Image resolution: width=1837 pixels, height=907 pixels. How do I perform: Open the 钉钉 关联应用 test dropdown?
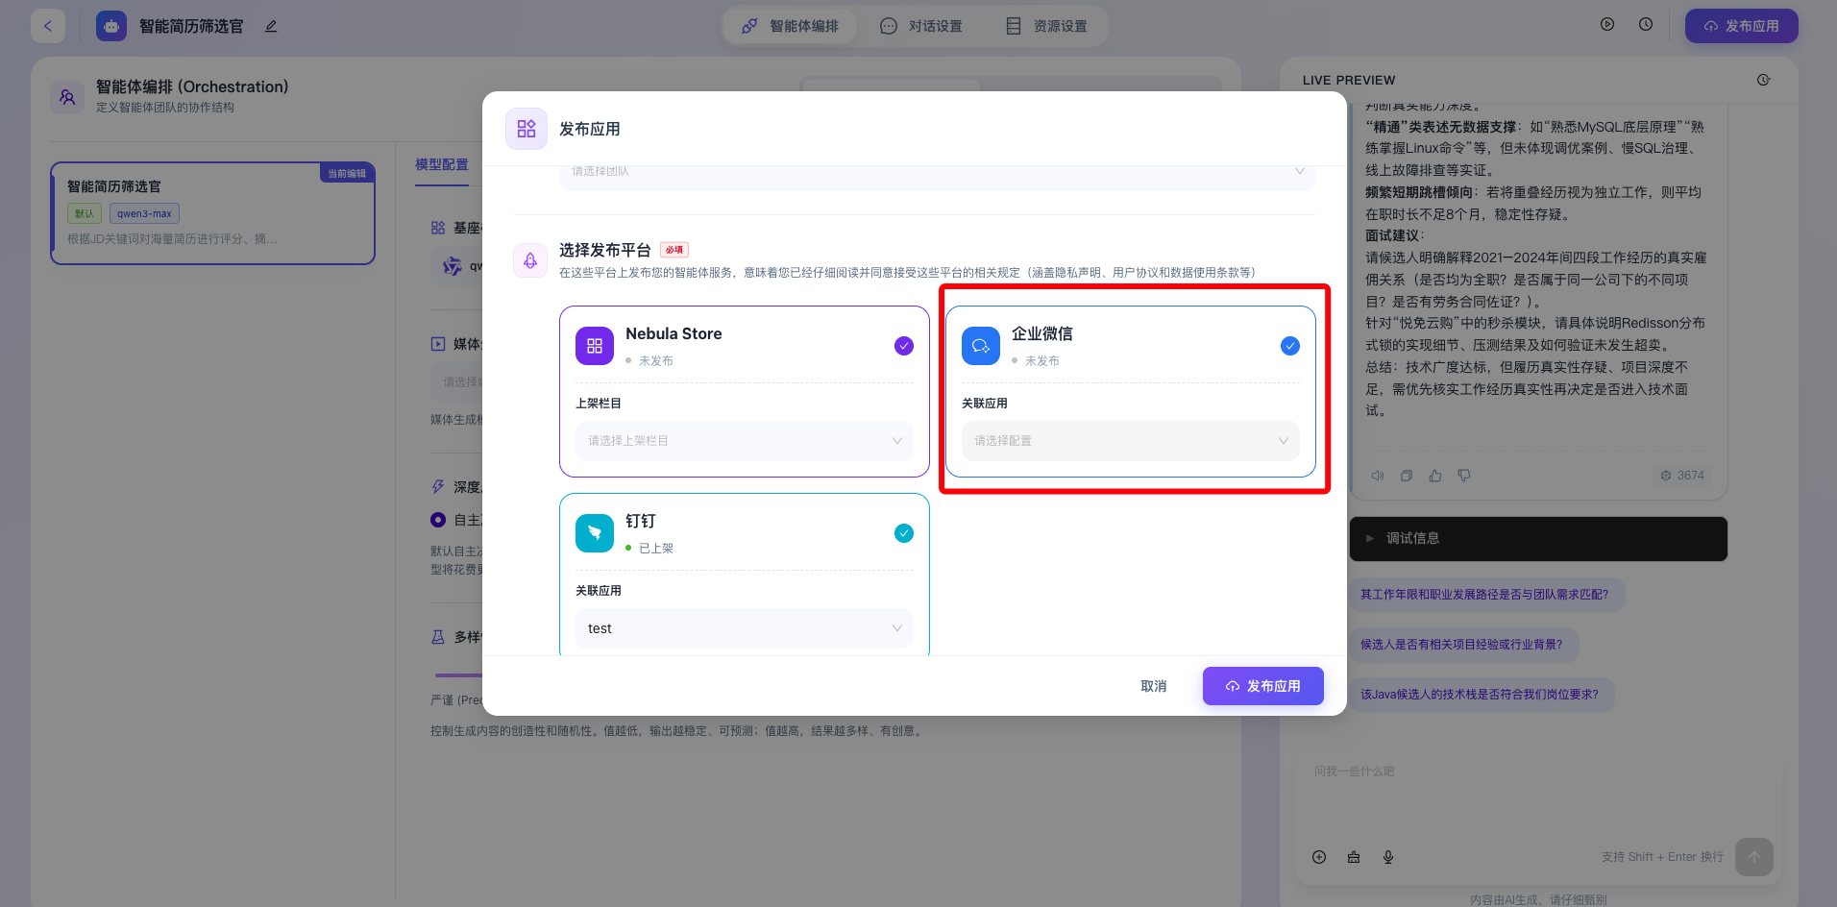coord(744,628)
